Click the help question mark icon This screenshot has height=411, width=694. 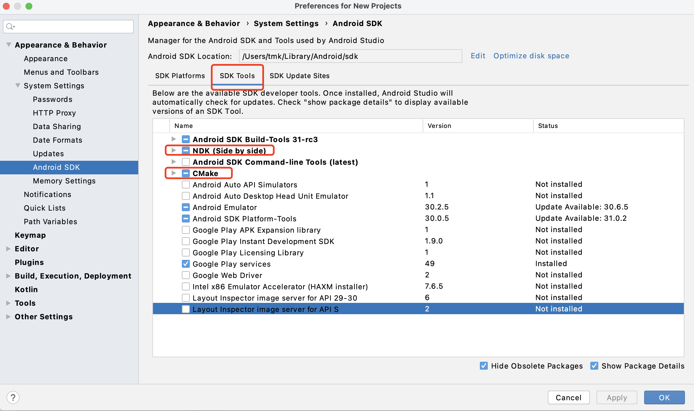pyautogui.click(x=13, y=397)
